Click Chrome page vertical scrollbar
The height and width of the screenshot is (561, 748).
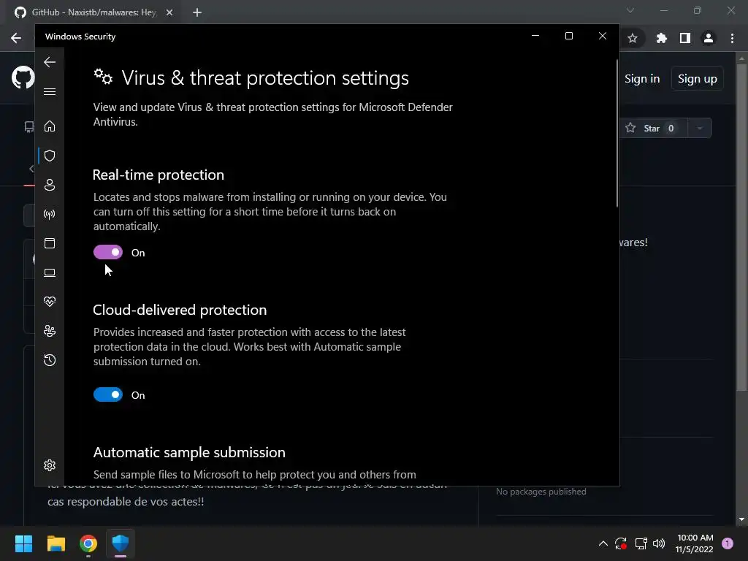click(741, 226)
